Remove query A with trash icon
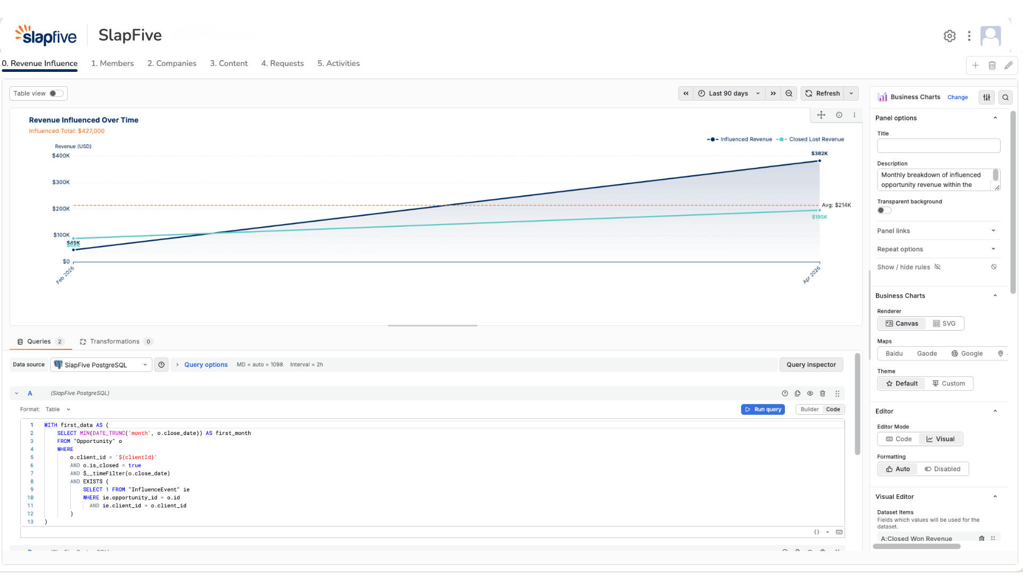 point(823,393)
